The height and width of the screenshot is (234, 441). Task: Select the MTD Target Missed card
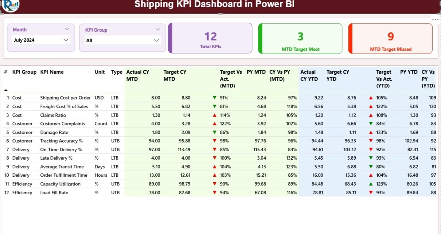390,38
